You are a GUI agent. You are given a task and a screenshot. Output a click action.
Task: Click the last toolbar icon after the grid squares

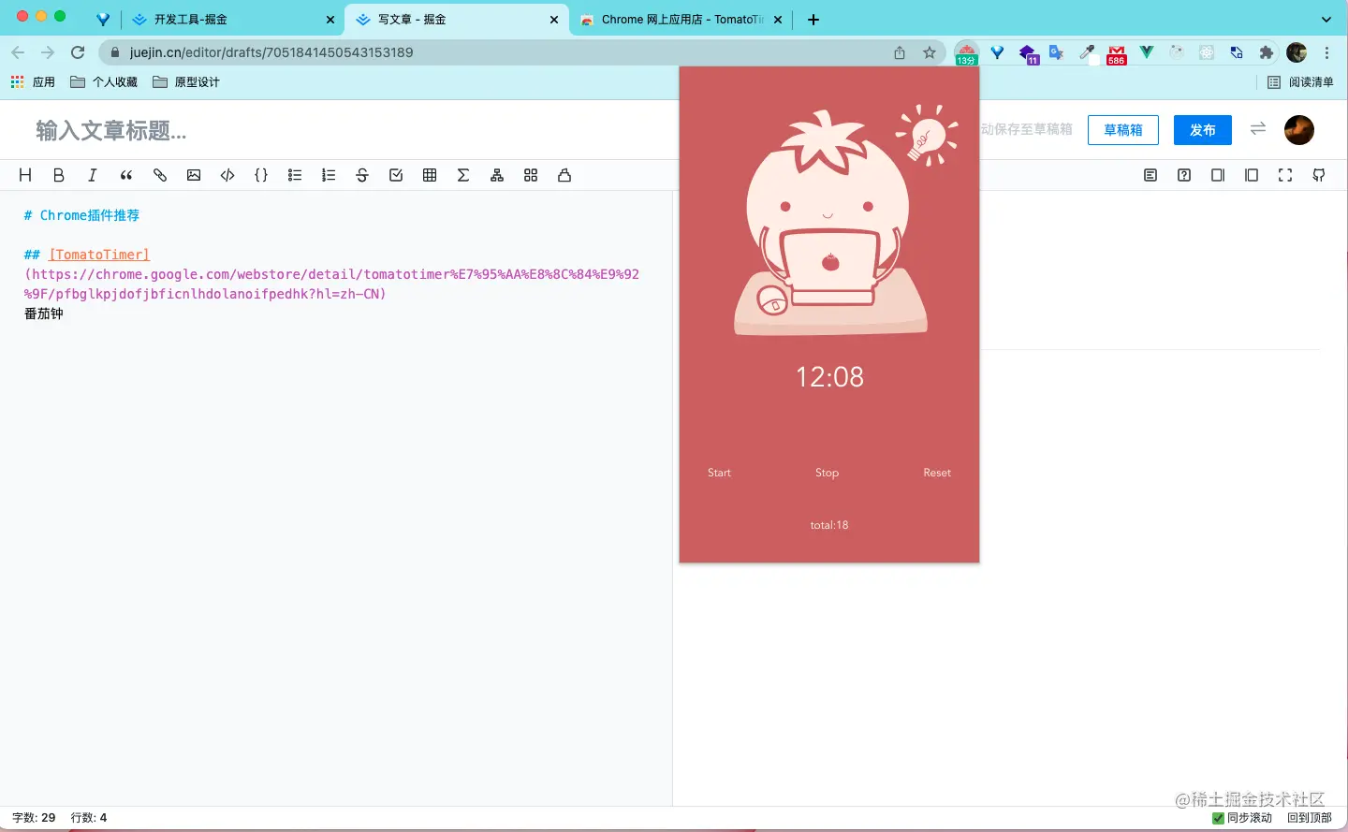coord(564,175)
